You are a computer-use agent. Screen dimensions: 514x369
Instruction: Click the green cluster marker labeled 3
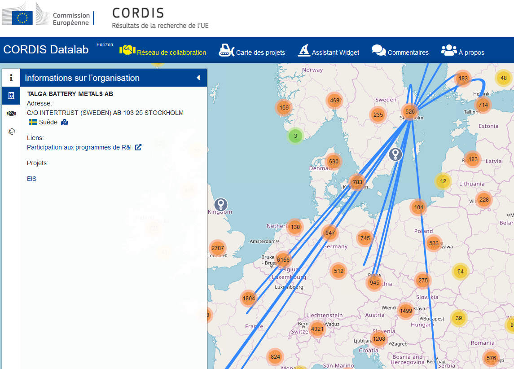(295, 136)
